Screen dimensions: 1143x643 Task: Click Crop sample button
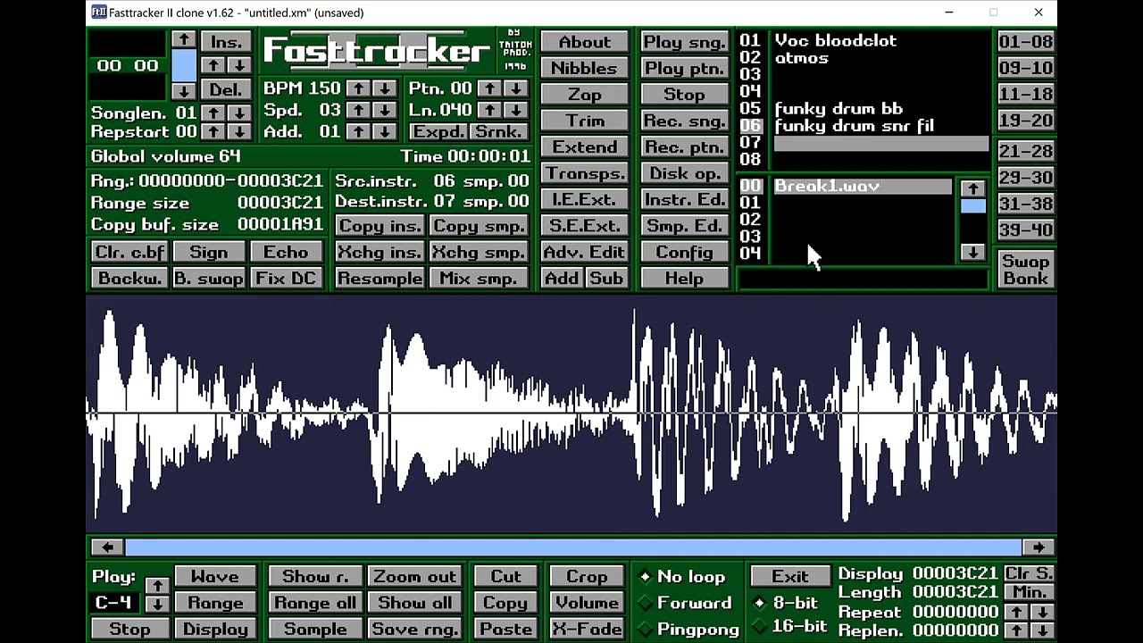pos(586,577)
